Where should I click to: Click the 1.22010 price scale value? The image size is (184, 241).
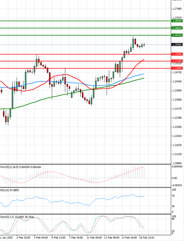177,136
